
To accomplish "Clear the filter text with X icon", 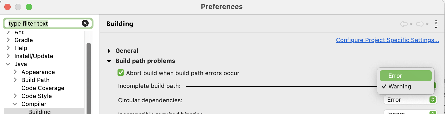I will click(x=85, y=23).
